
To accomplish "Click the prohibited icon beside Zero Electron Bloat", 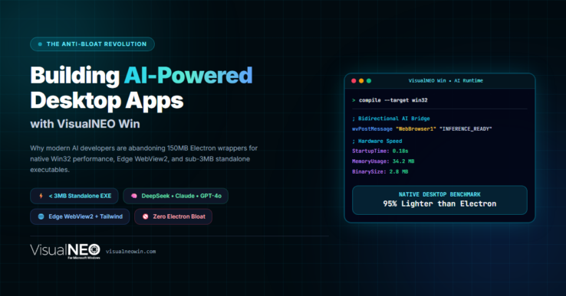I will (146, 216).
